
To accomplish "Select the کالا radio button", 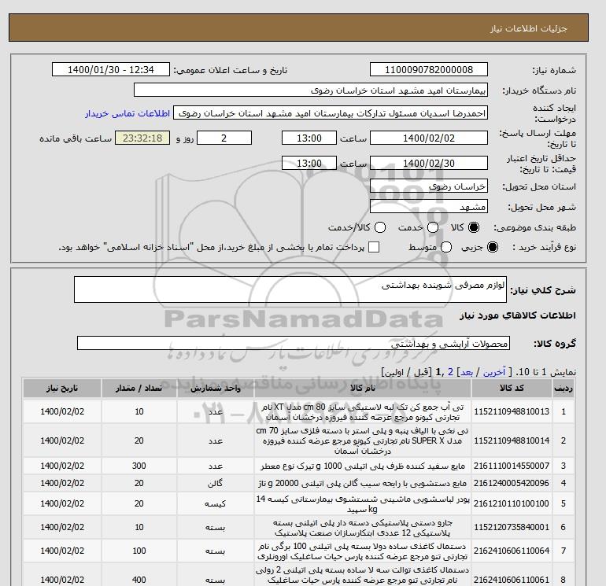I will [x=474, y=227].
